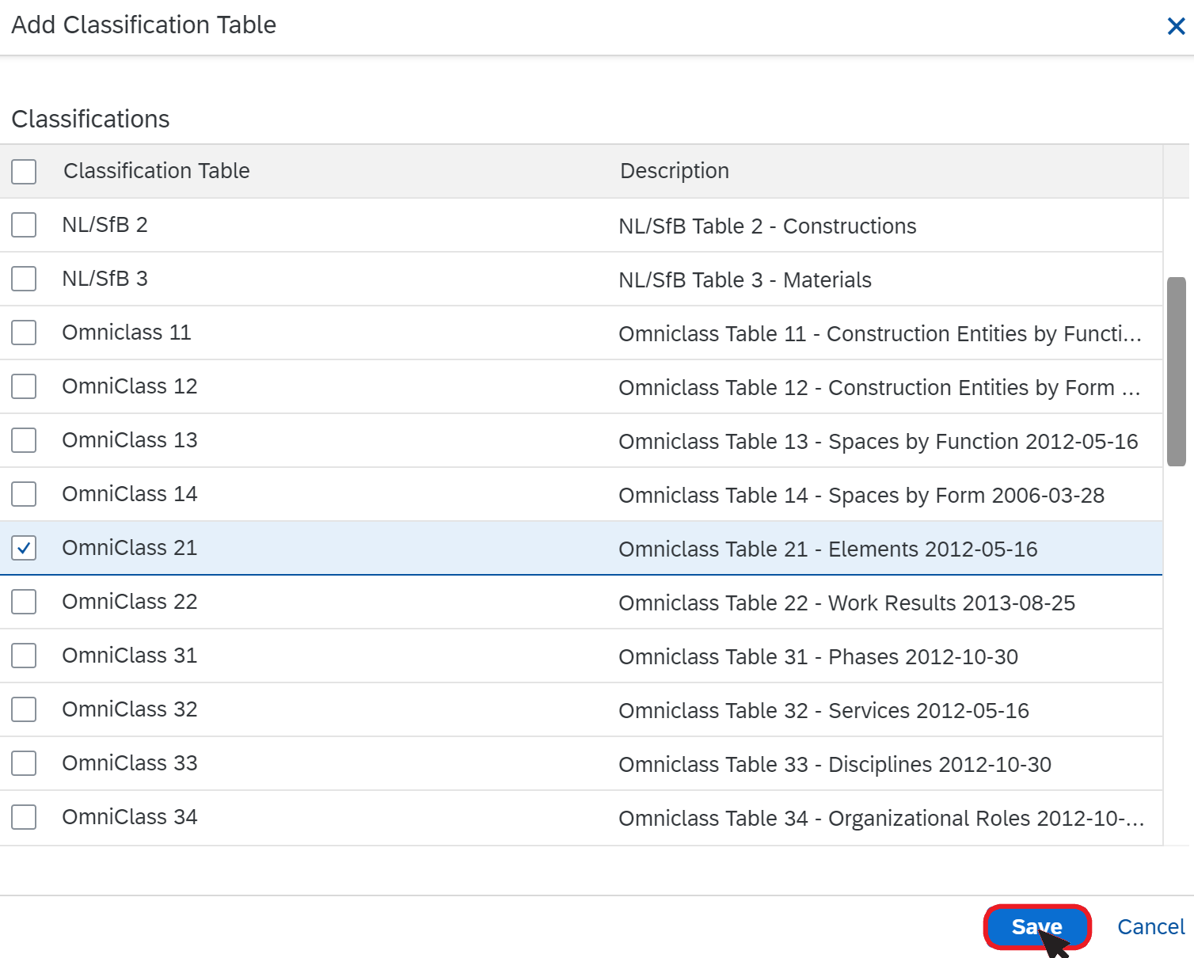This screenshot has height=958, width=1194.
Task: Select the OmniClass 22 row name
Action: click(x=130, y=602)
